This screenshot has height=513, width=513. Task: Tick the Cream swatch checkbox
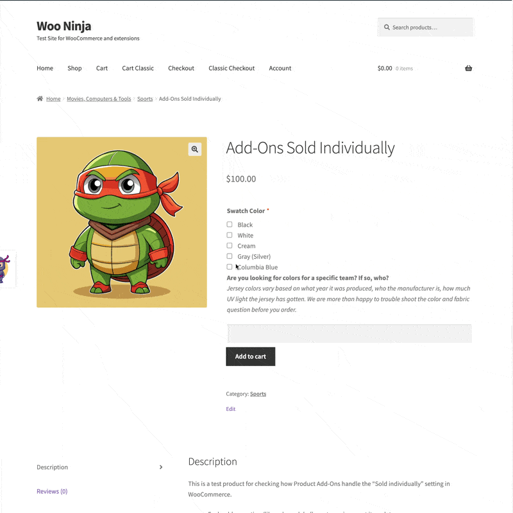[230, 246]
